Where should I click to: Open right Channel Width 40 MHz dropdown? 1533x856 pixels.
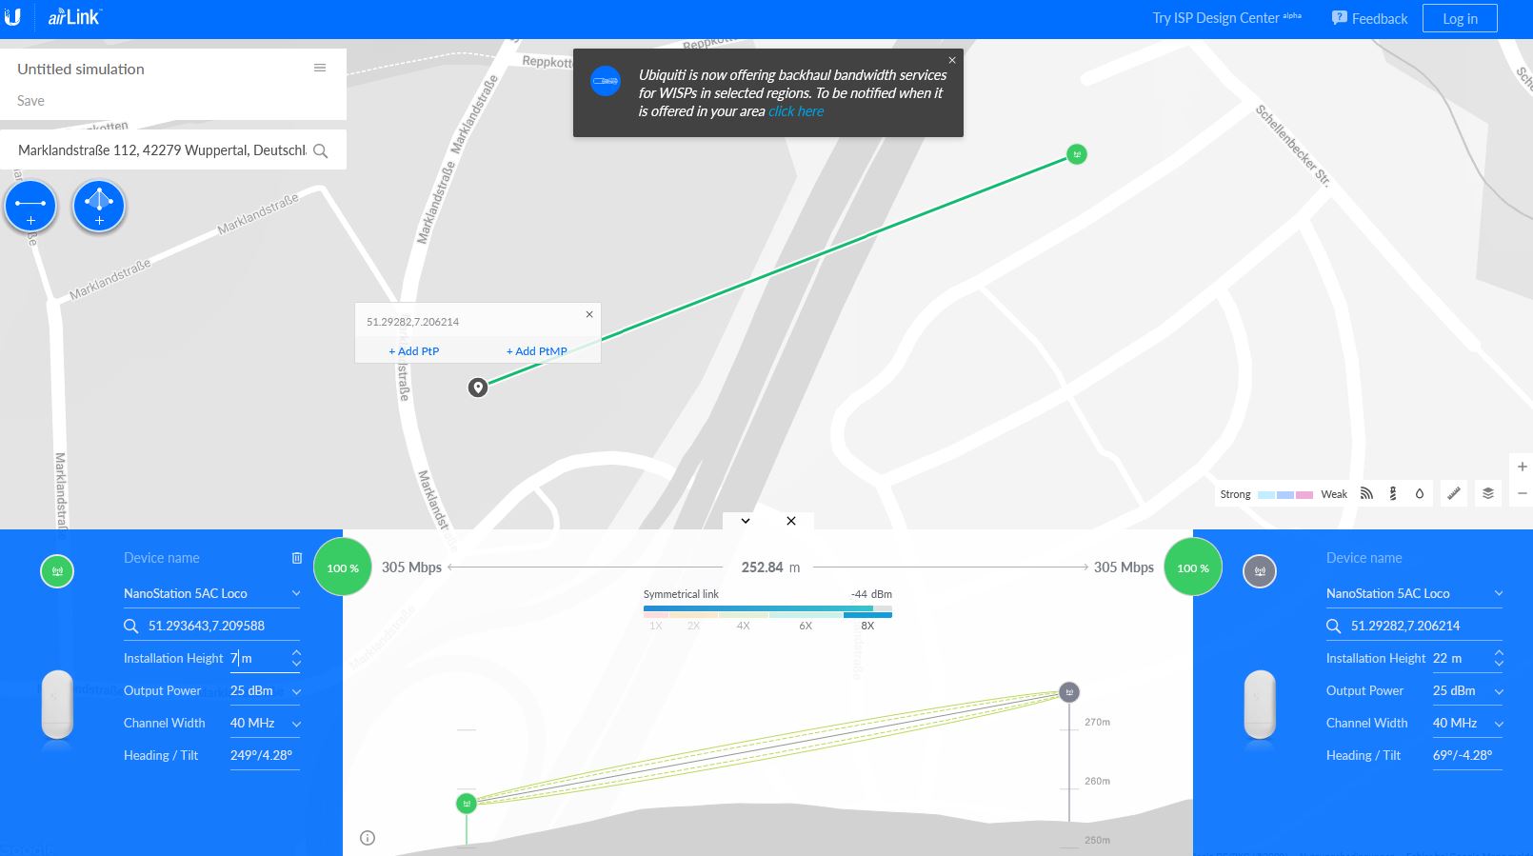(x=1467, y=723)
